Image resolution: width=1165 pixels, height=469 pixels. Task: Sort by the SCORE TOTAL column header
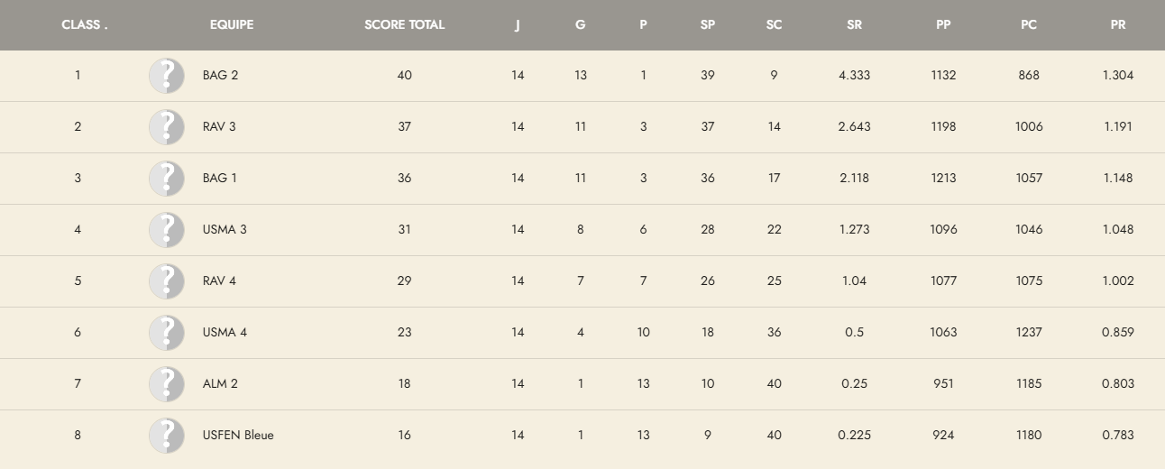click(x=404, y=25)
